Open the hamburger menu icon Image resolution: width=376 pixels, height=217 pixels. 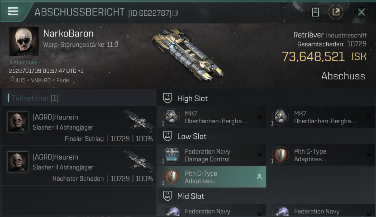click(13, 11)
